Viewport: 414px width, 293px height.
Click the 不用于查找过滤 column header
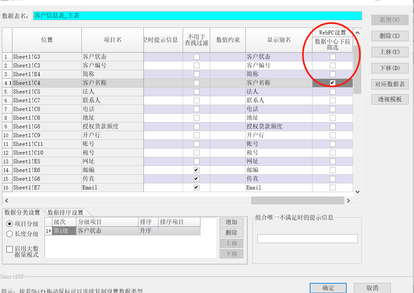(196, 40)
